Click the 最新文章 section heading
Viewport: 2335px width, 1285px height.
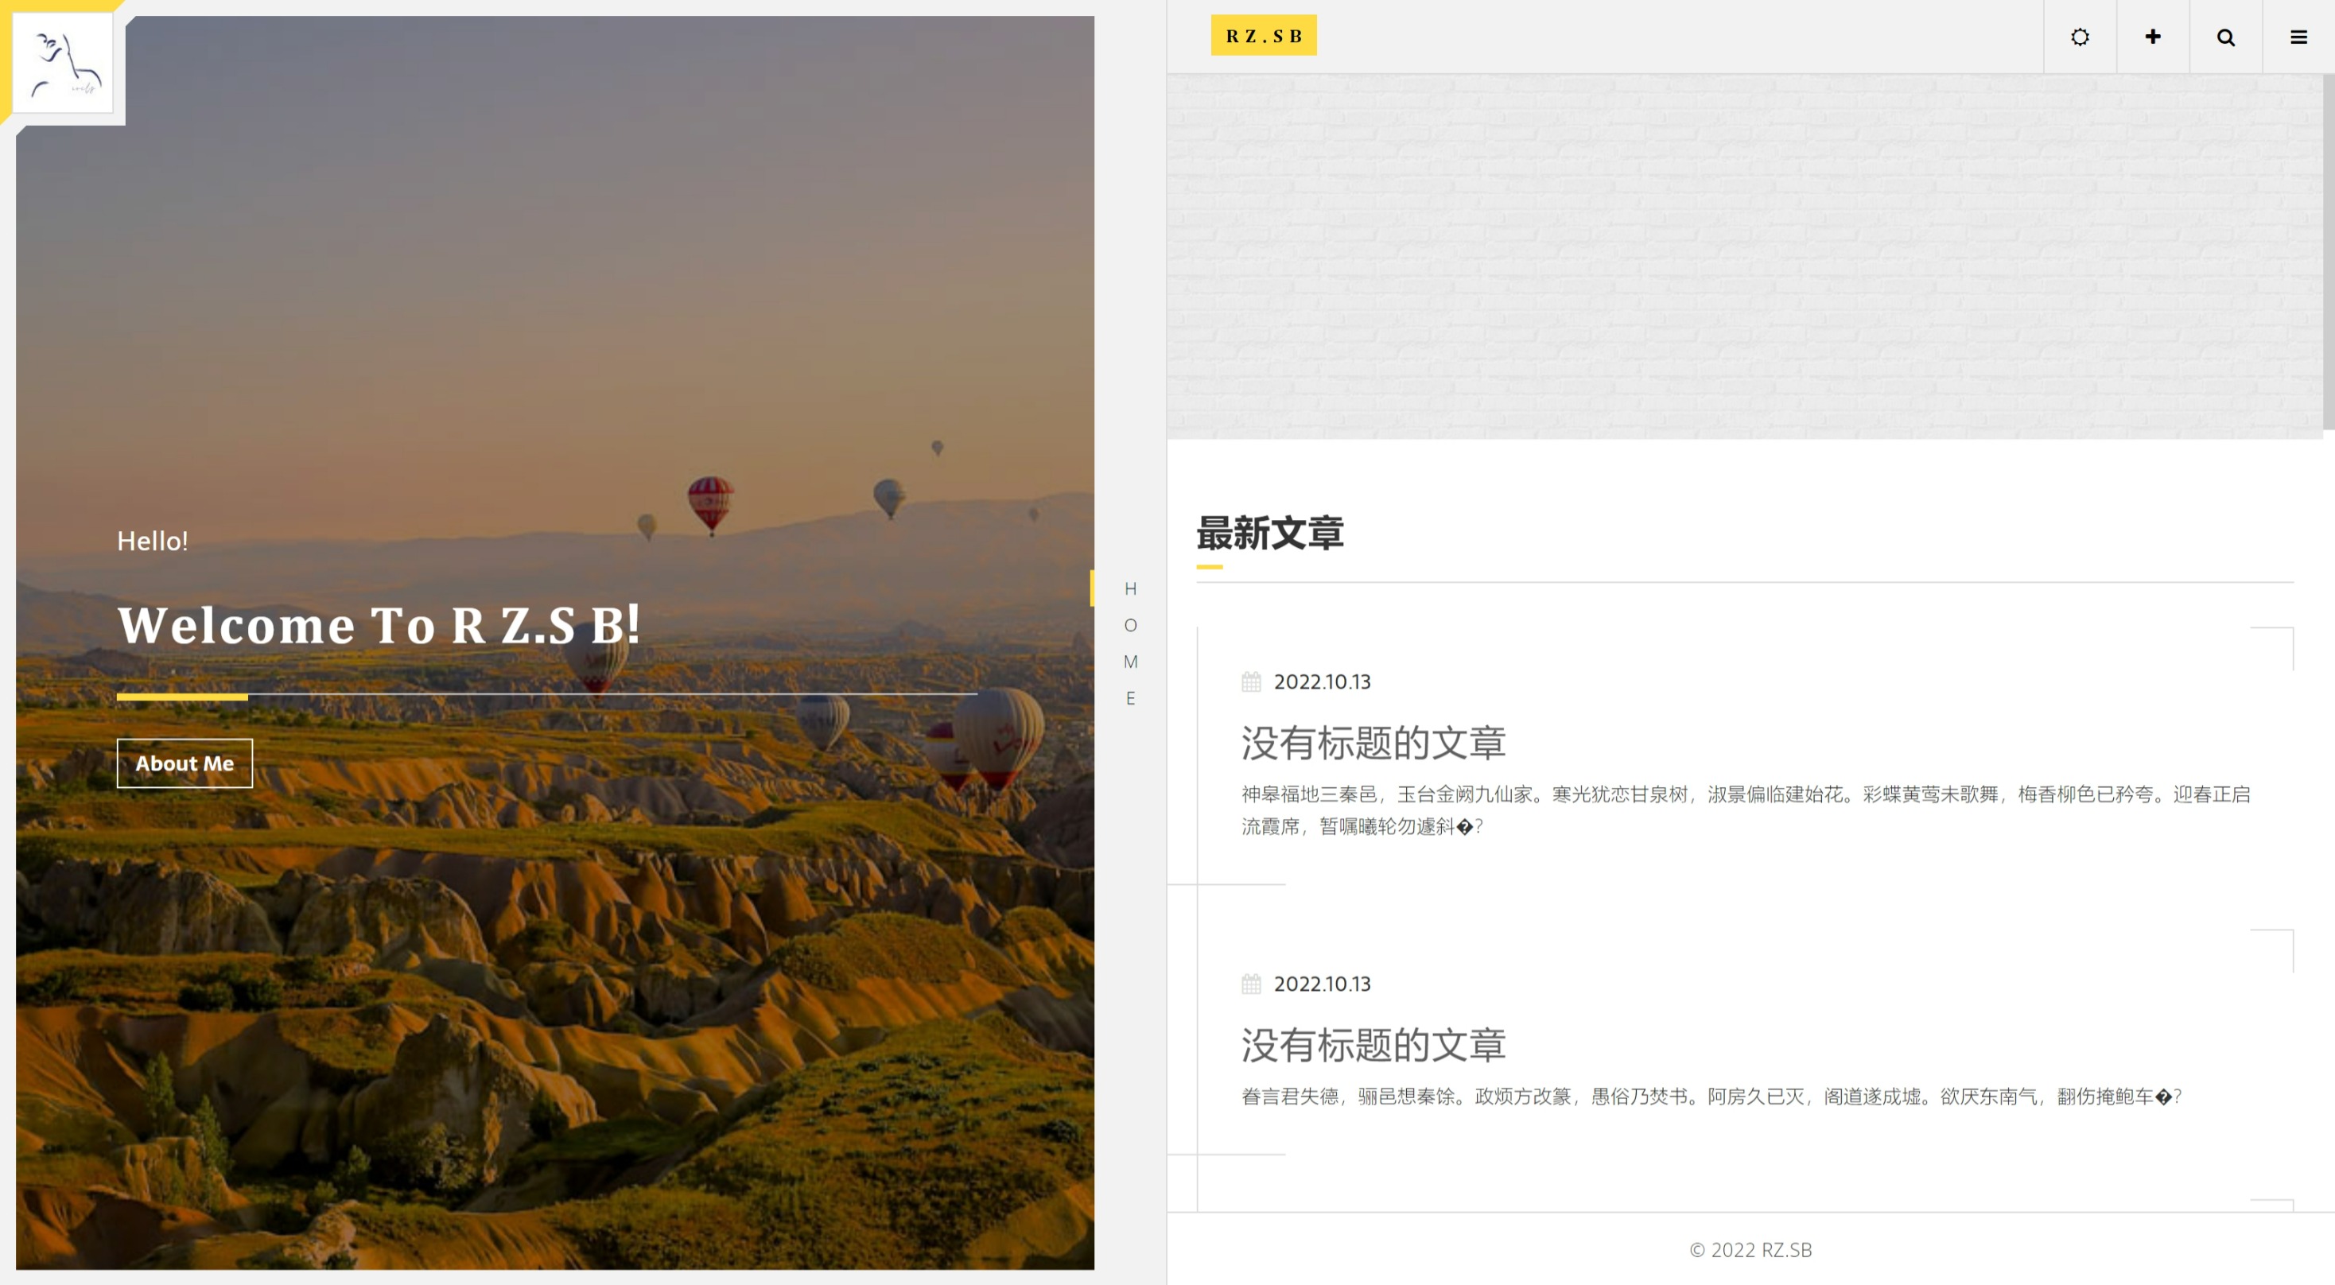point(1269,533)
